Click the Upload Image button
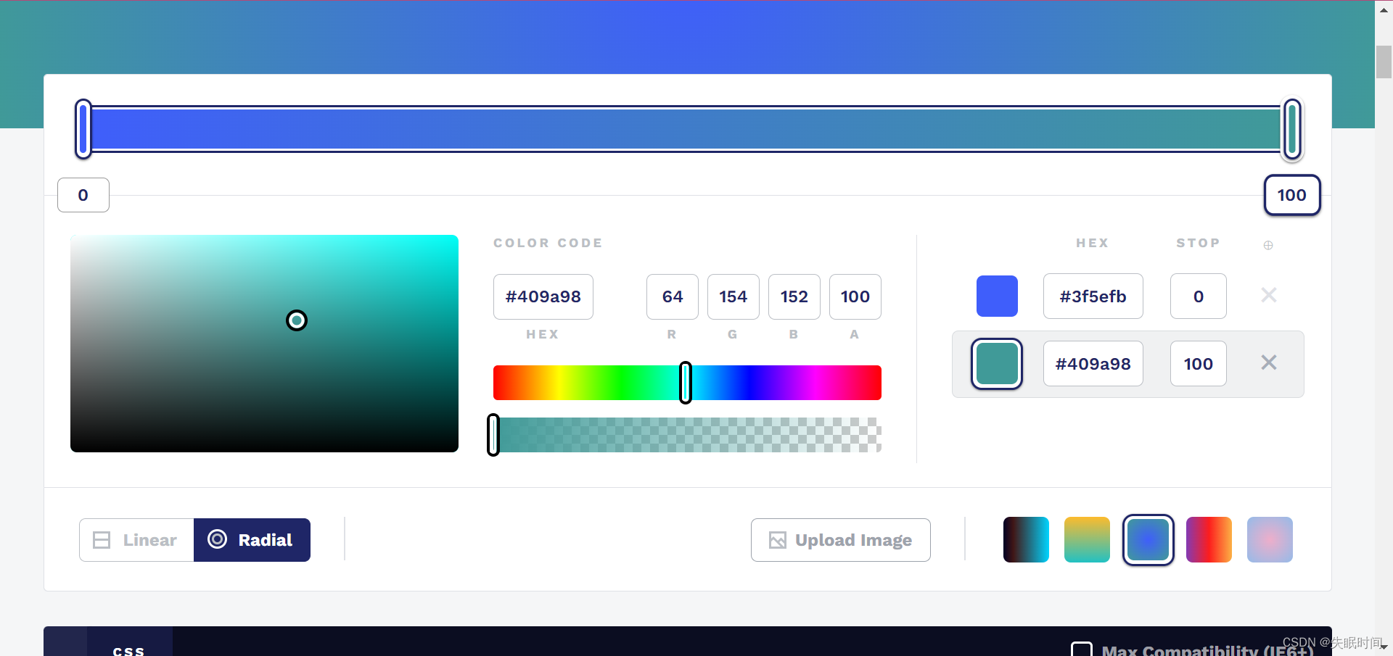The height and width of the screenshot is (656, 1393). (841, 540)
